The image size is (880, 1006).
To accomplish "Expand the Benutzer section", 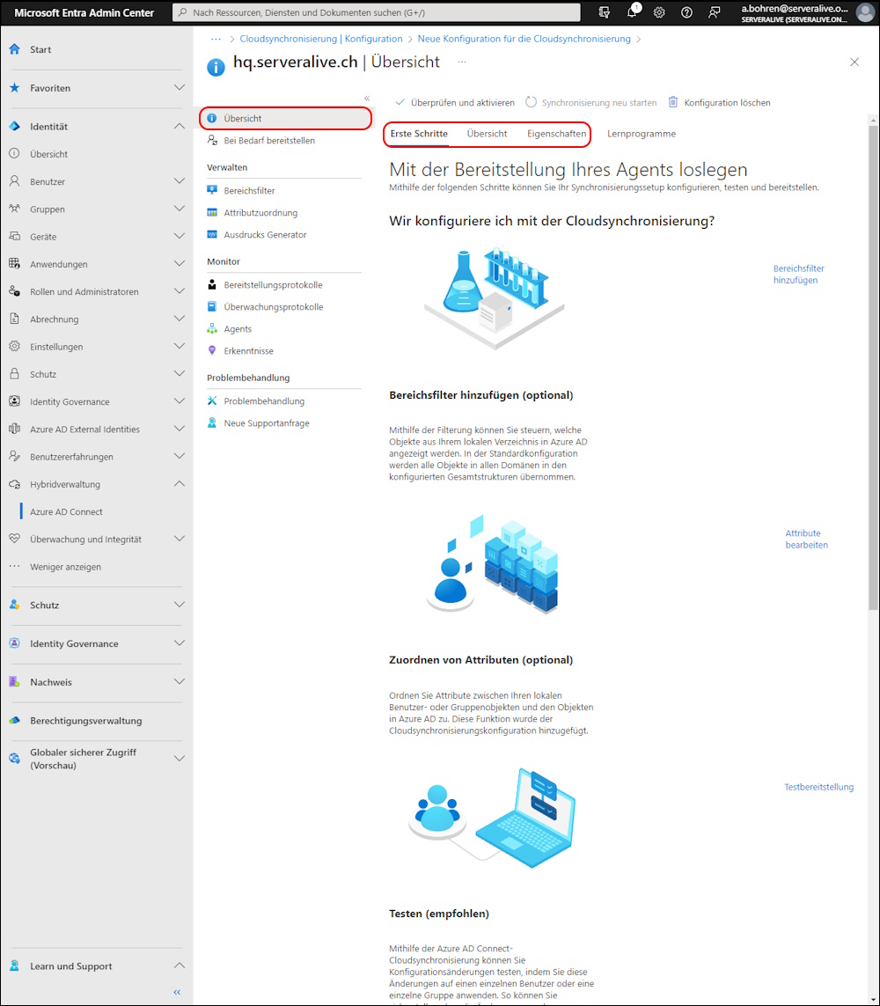I will [x=180, y=181].
